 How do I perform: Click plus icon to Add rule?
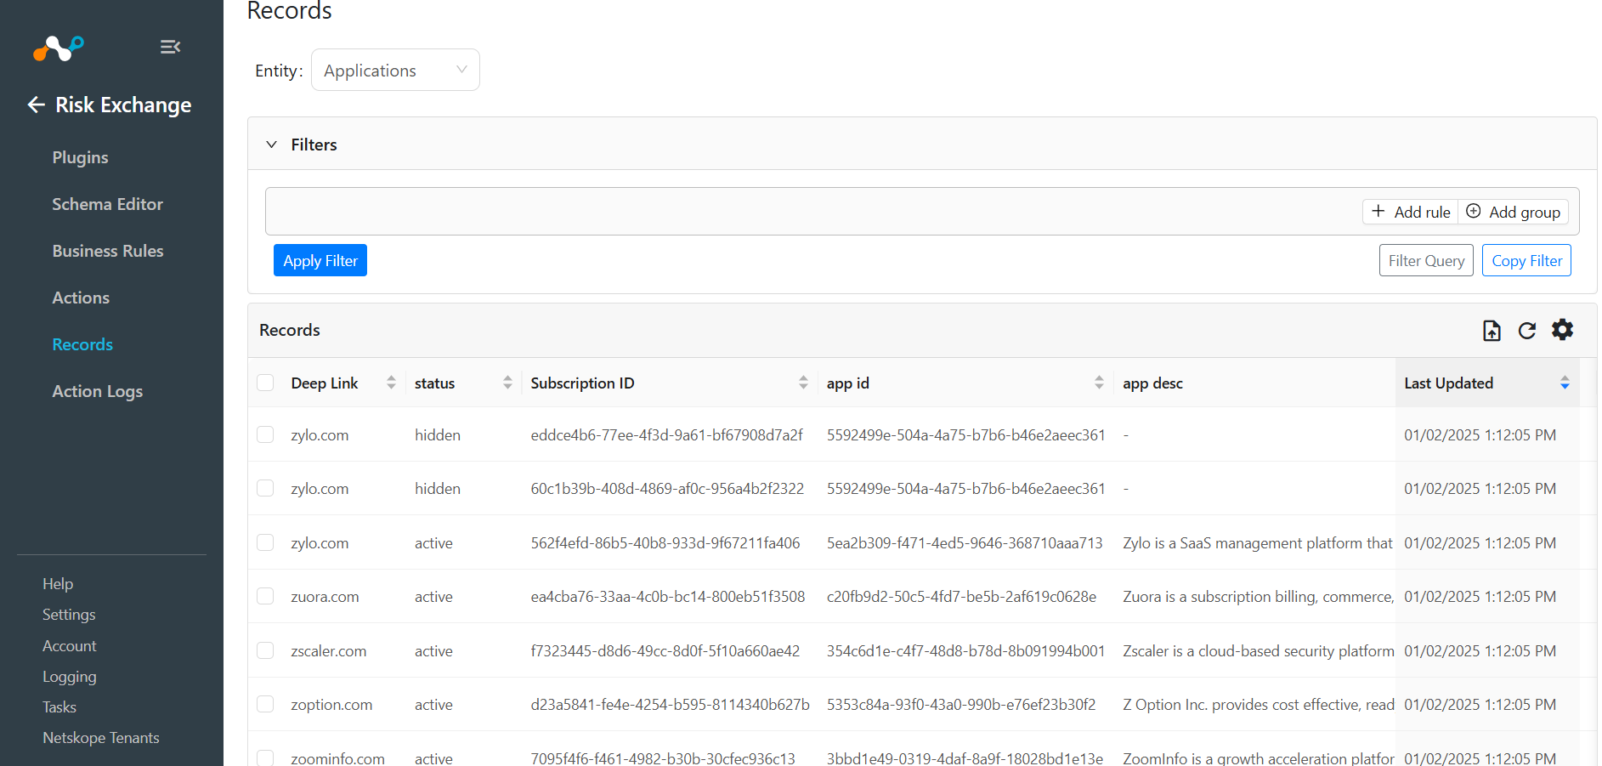coord(1378,211)
